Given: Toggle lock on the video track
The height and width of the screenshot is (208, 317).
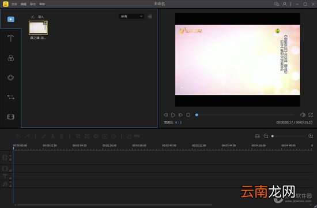Looking at the screenshot, I should [10, 159].
